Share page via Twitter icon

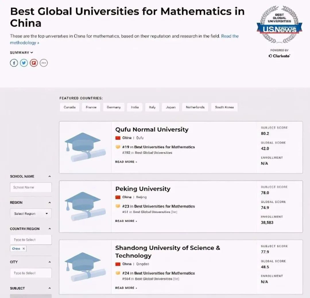coord(24,63)
